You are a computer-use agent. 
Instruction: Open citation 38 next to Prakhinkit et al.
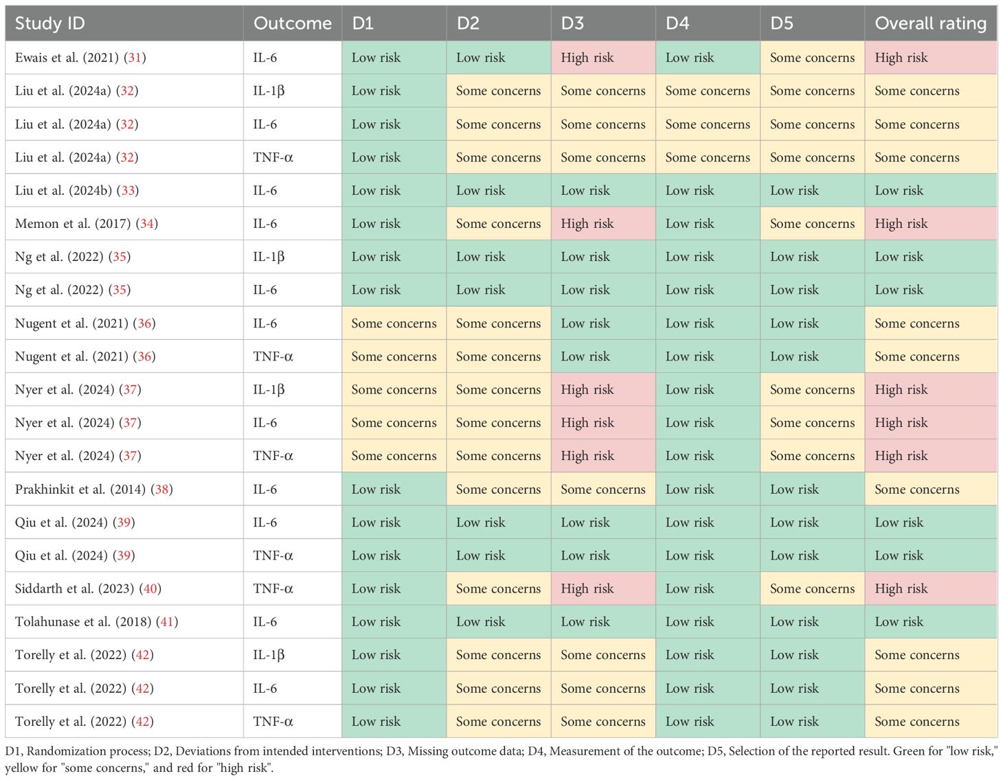point(161,490)
